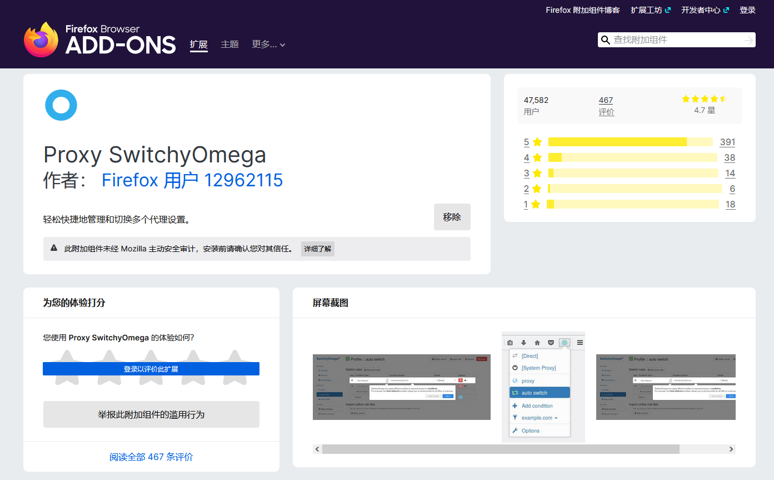
Task: Open the first options-page screenshot thumbnail
Action: coord(402,387)
